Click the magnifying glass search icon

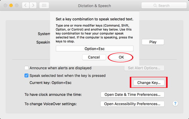tap(155, 6)
